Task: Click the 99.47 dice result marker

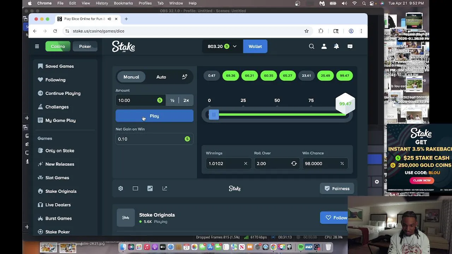Action: 345,104
